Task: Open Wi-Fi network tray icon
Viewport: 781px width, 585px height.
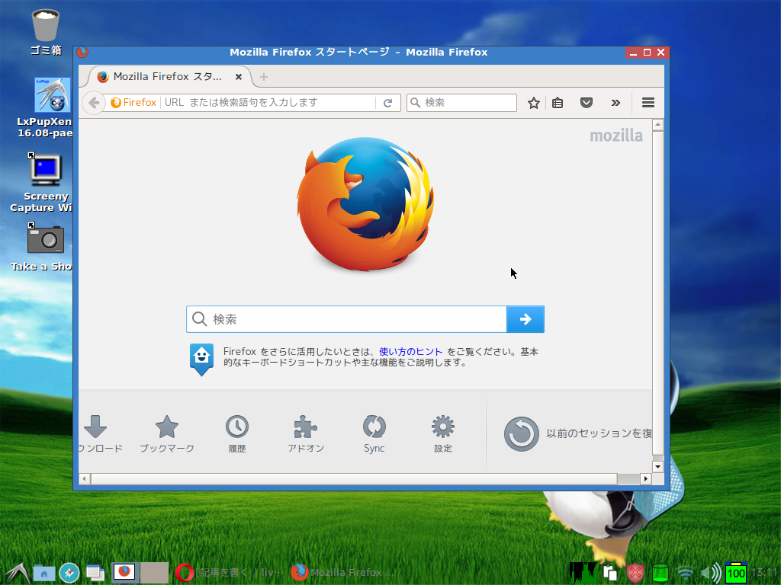Action: 686,573
